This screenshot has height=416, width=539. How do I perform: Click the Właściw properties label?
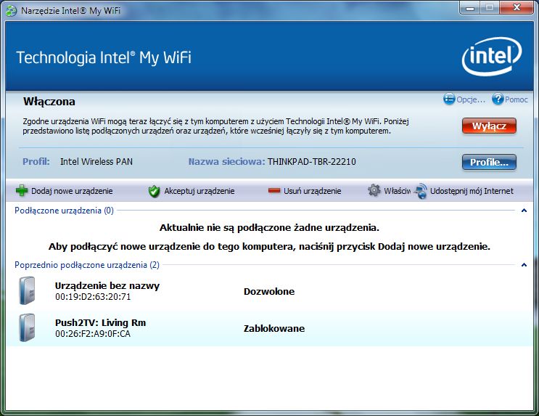click(397, 191)
